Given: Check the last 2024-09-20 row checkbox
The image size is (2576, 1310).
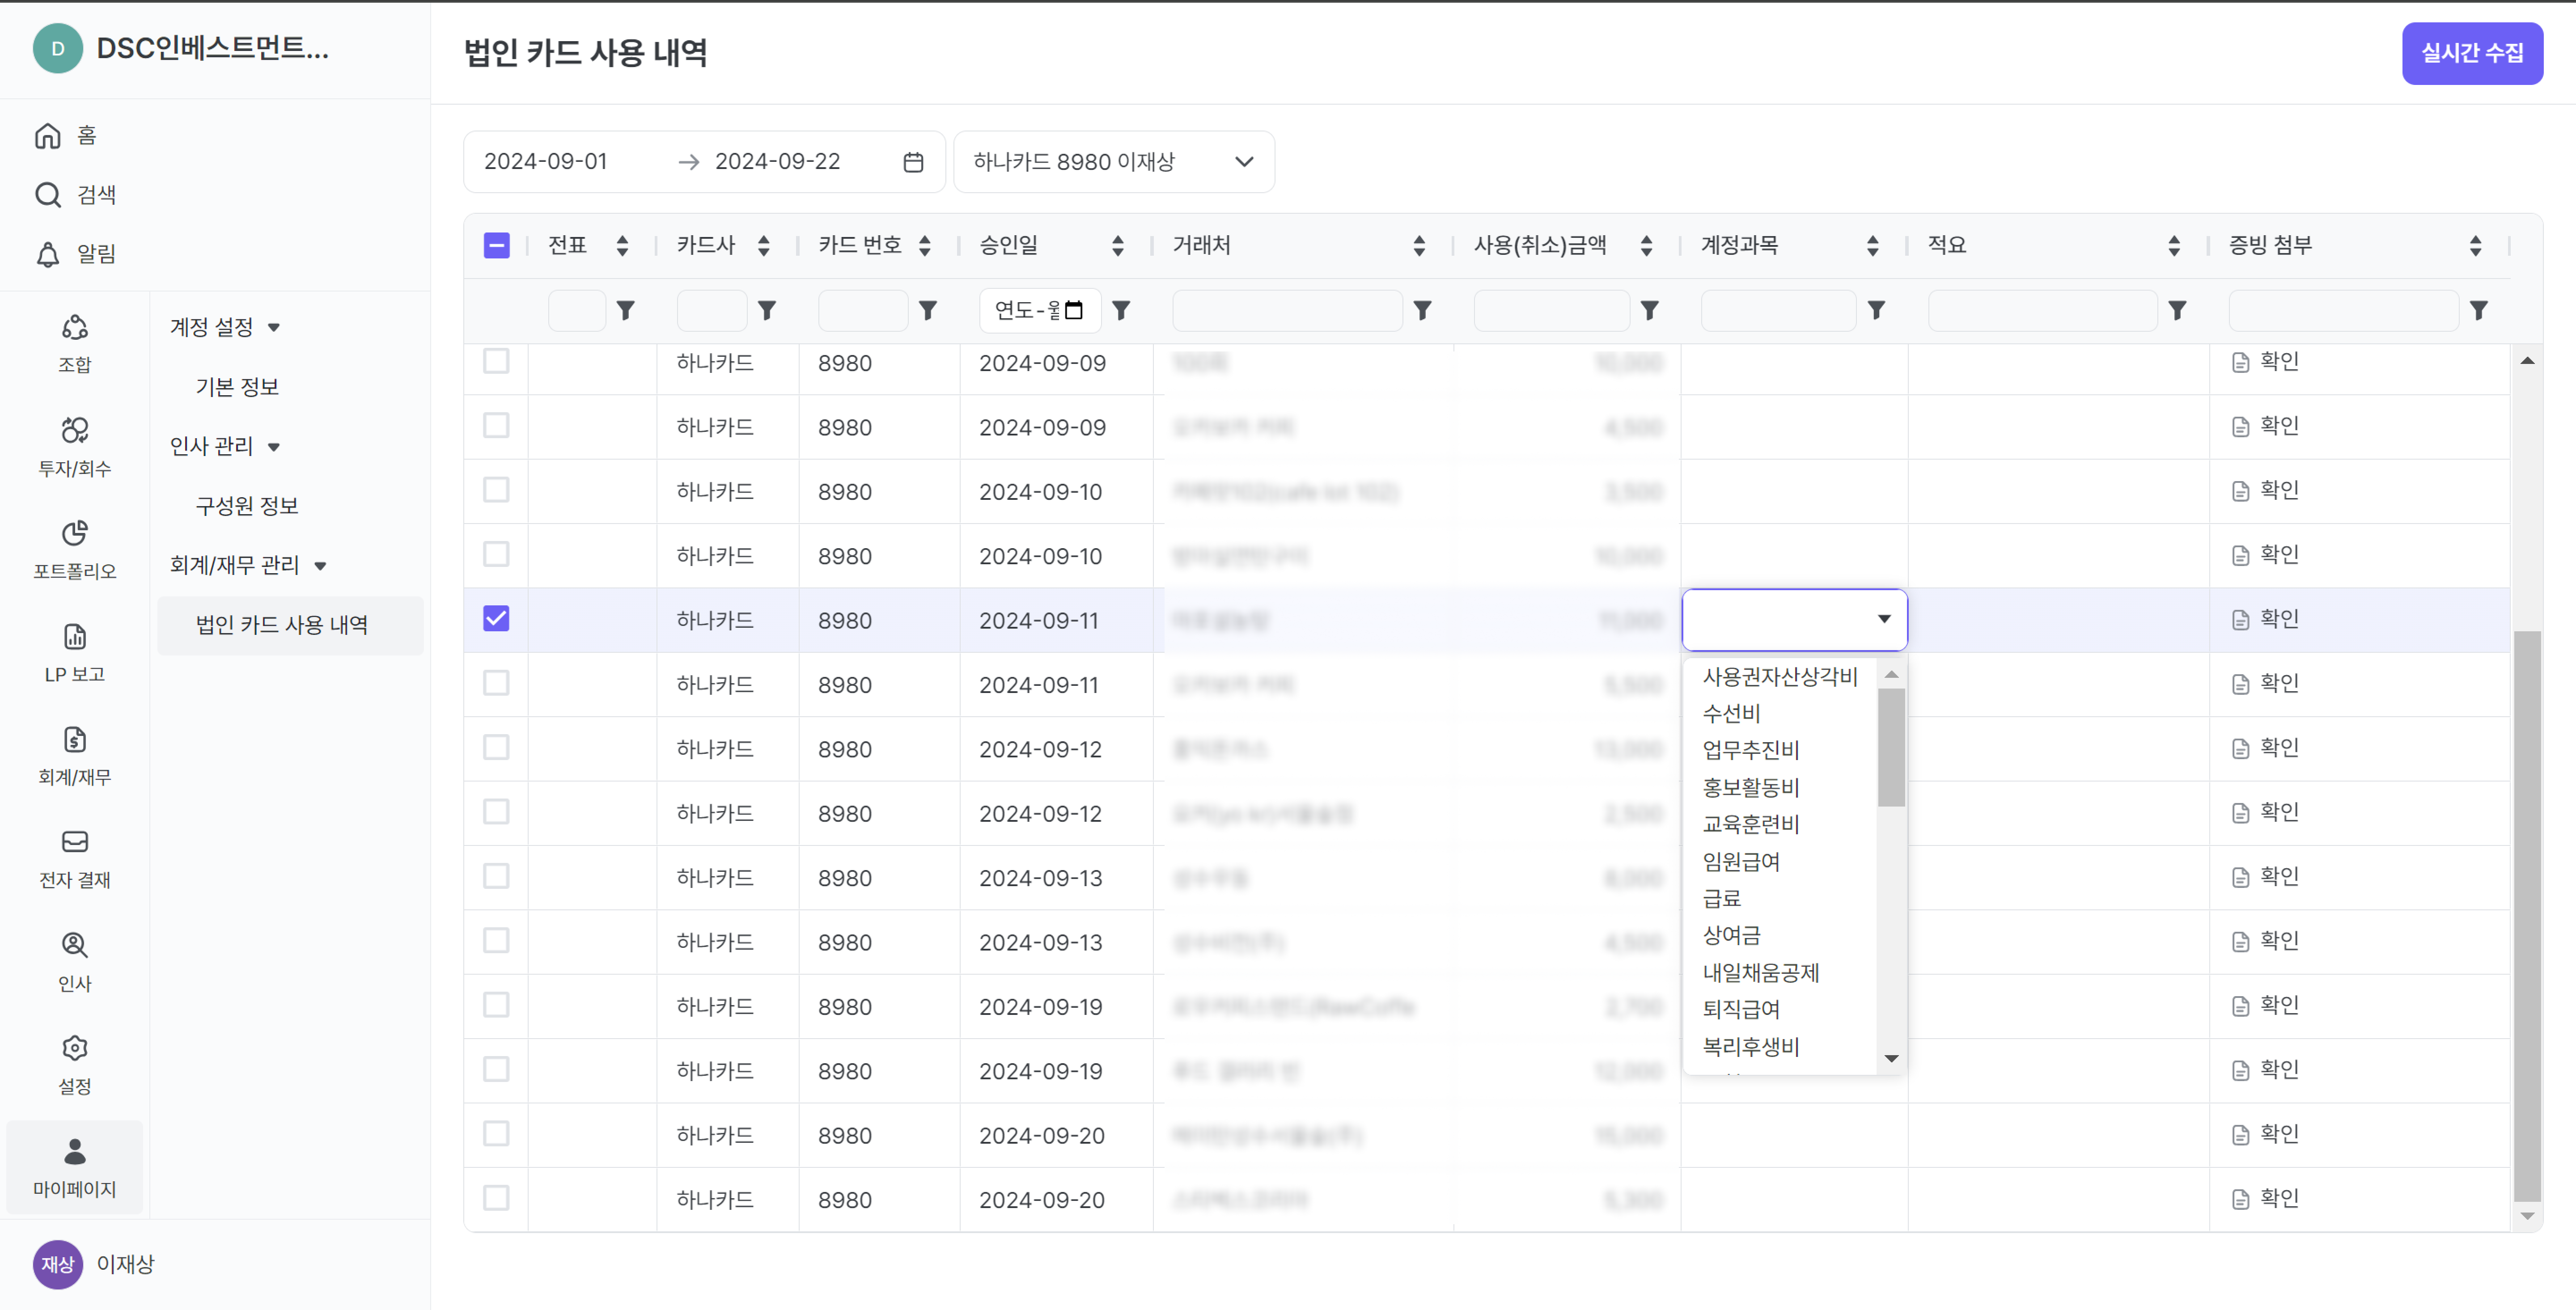Looking at the screenshot, I should [496, 1198].
